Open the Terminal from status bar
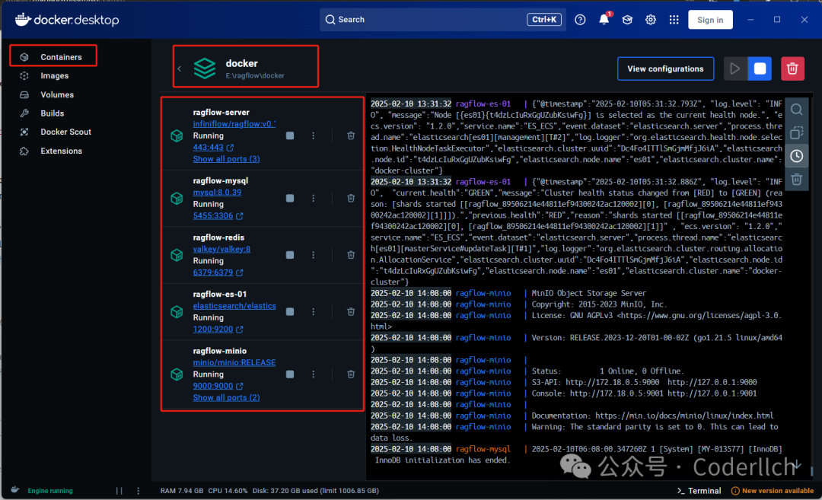 point(699,491)
